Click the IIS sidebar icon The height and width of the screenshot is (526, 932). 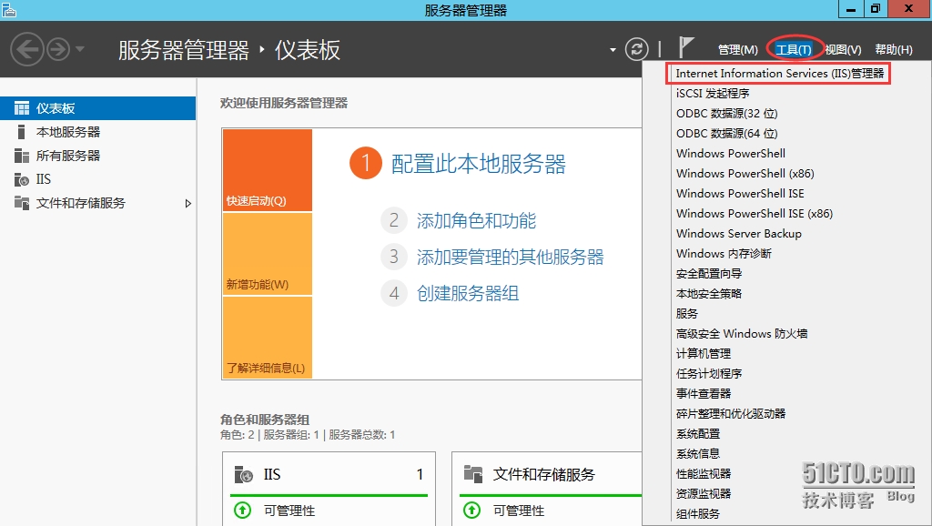point(22,179)
